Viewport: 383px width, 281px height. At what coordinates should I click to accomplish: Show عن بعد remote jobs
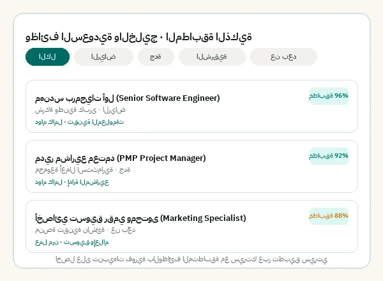tap(283, 57)
